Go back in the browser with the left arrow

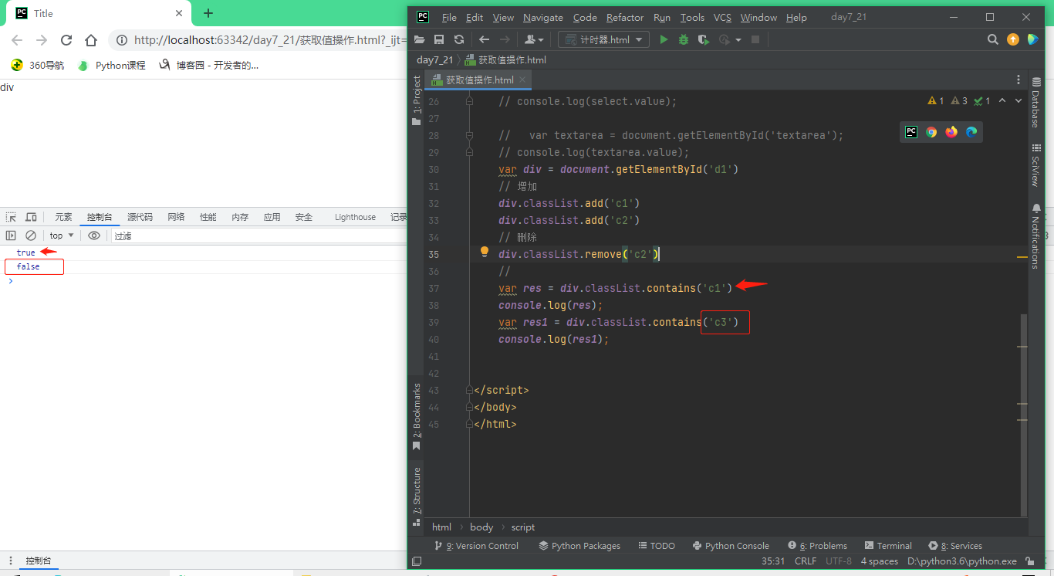pos(17,40)
